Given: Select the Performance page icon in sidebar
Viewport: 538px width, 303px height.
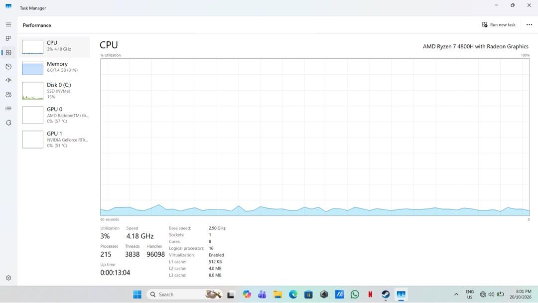Looking at the screenshot, I should 8,52.
